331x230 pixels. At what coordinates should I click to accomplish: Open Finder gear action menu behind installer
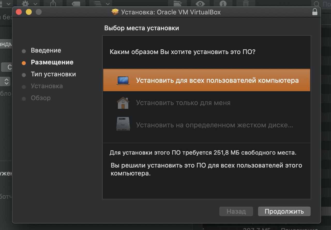pos(29,3)
